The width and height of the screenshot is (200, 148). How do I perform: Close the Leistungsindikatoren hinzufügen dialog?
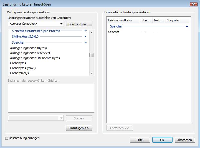(x=193, y=4)
